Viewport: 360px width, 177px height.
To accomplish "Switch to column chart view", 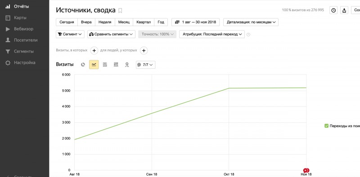I will tap(116, 65).
